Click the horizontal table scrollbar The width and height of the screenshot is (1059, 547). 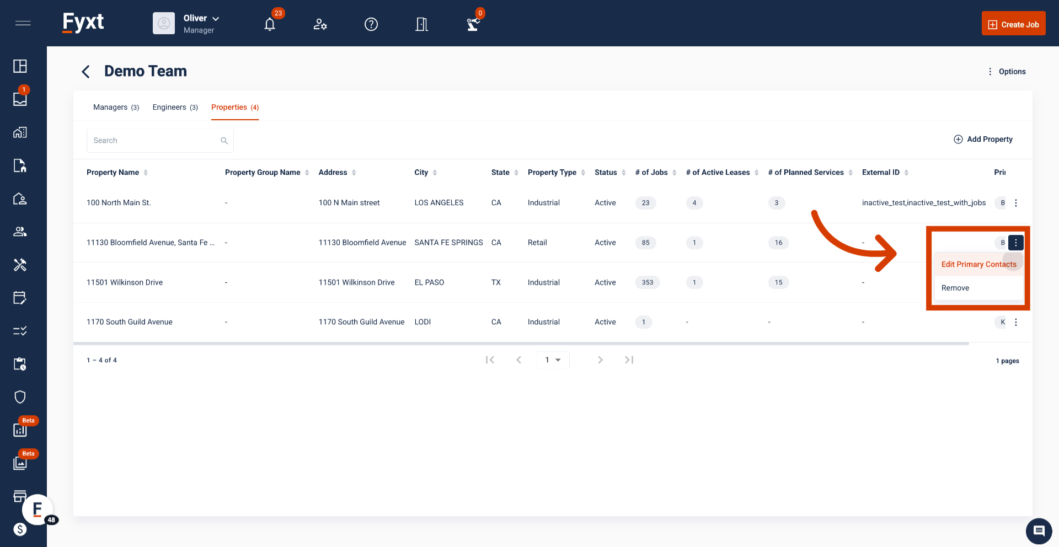(x=521, y=344)
